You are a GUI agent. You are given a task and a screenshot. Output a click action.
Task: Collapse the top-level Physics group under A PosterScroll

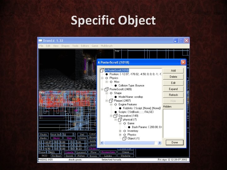coord(102,78)
